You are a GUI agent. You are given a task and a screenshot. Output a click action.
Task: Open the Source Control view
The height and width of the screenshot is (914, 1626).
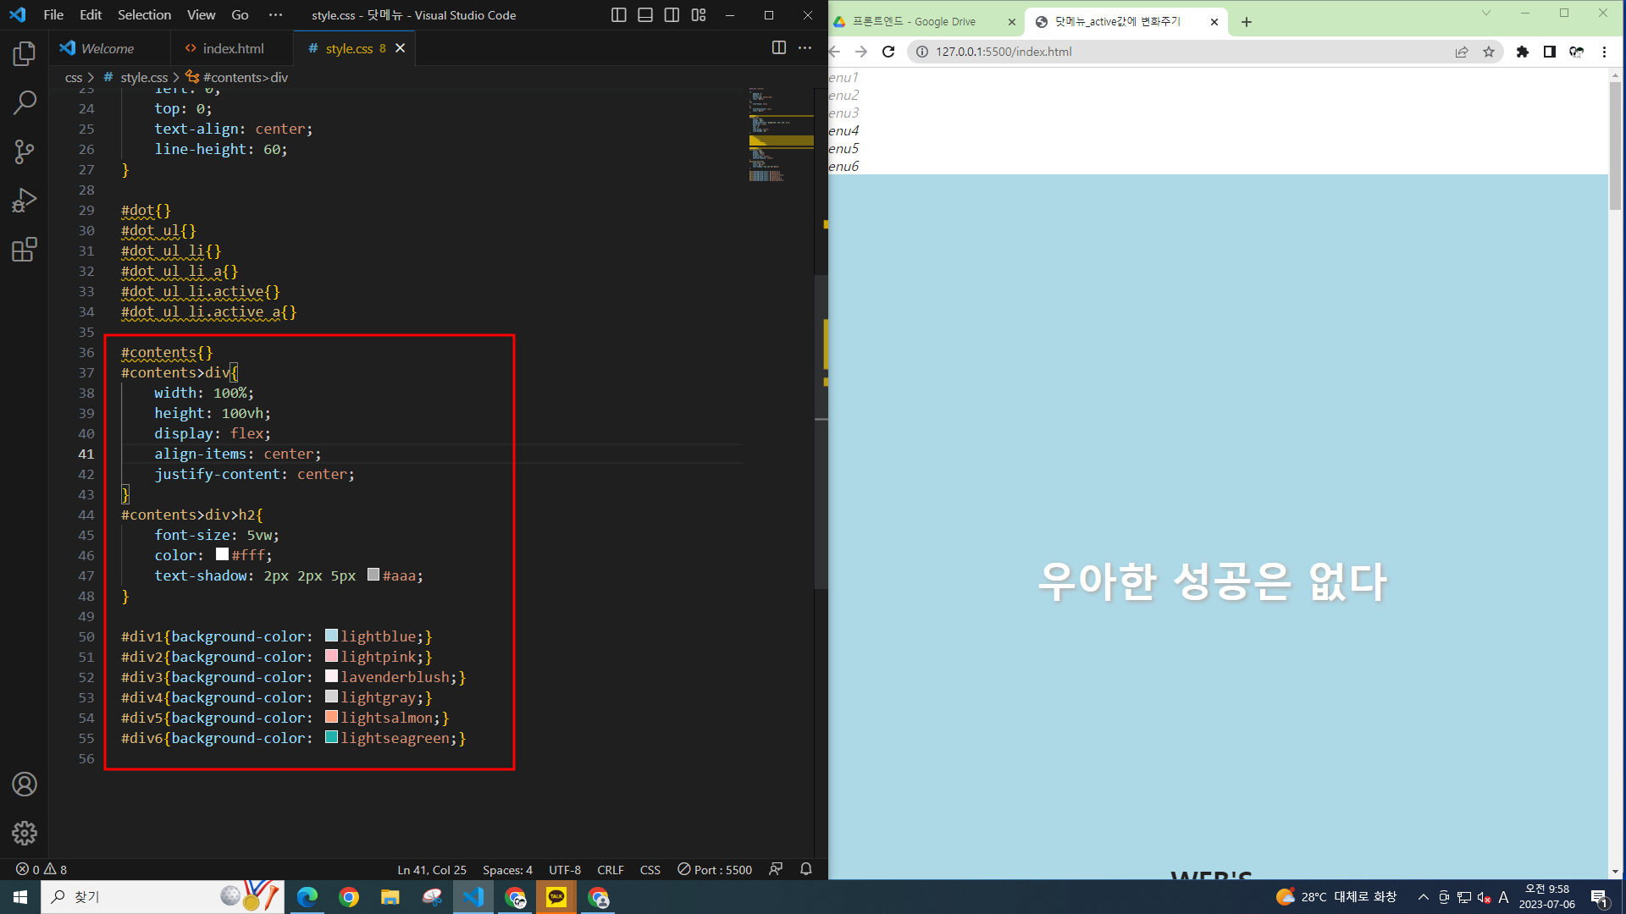pos(24,151)
